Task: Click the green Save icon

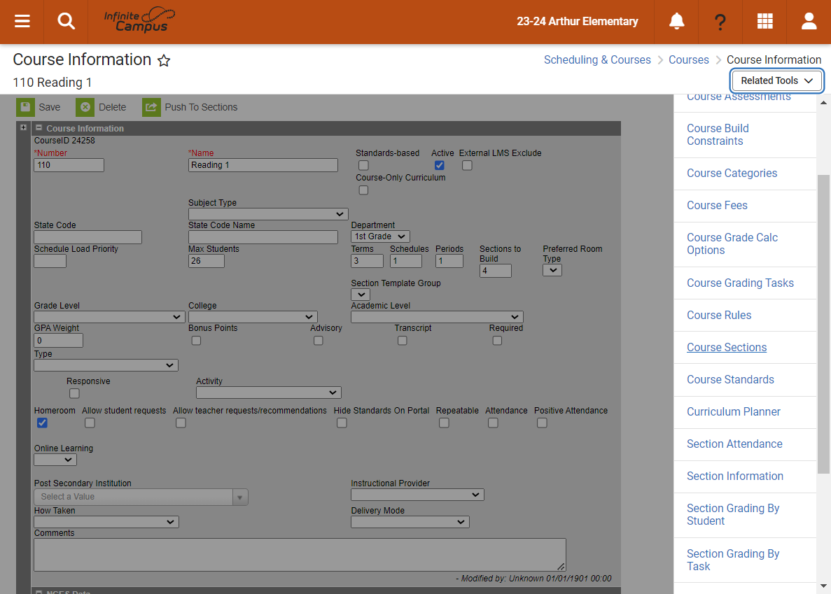Action: pyautogui.click(x=25, y=107)
